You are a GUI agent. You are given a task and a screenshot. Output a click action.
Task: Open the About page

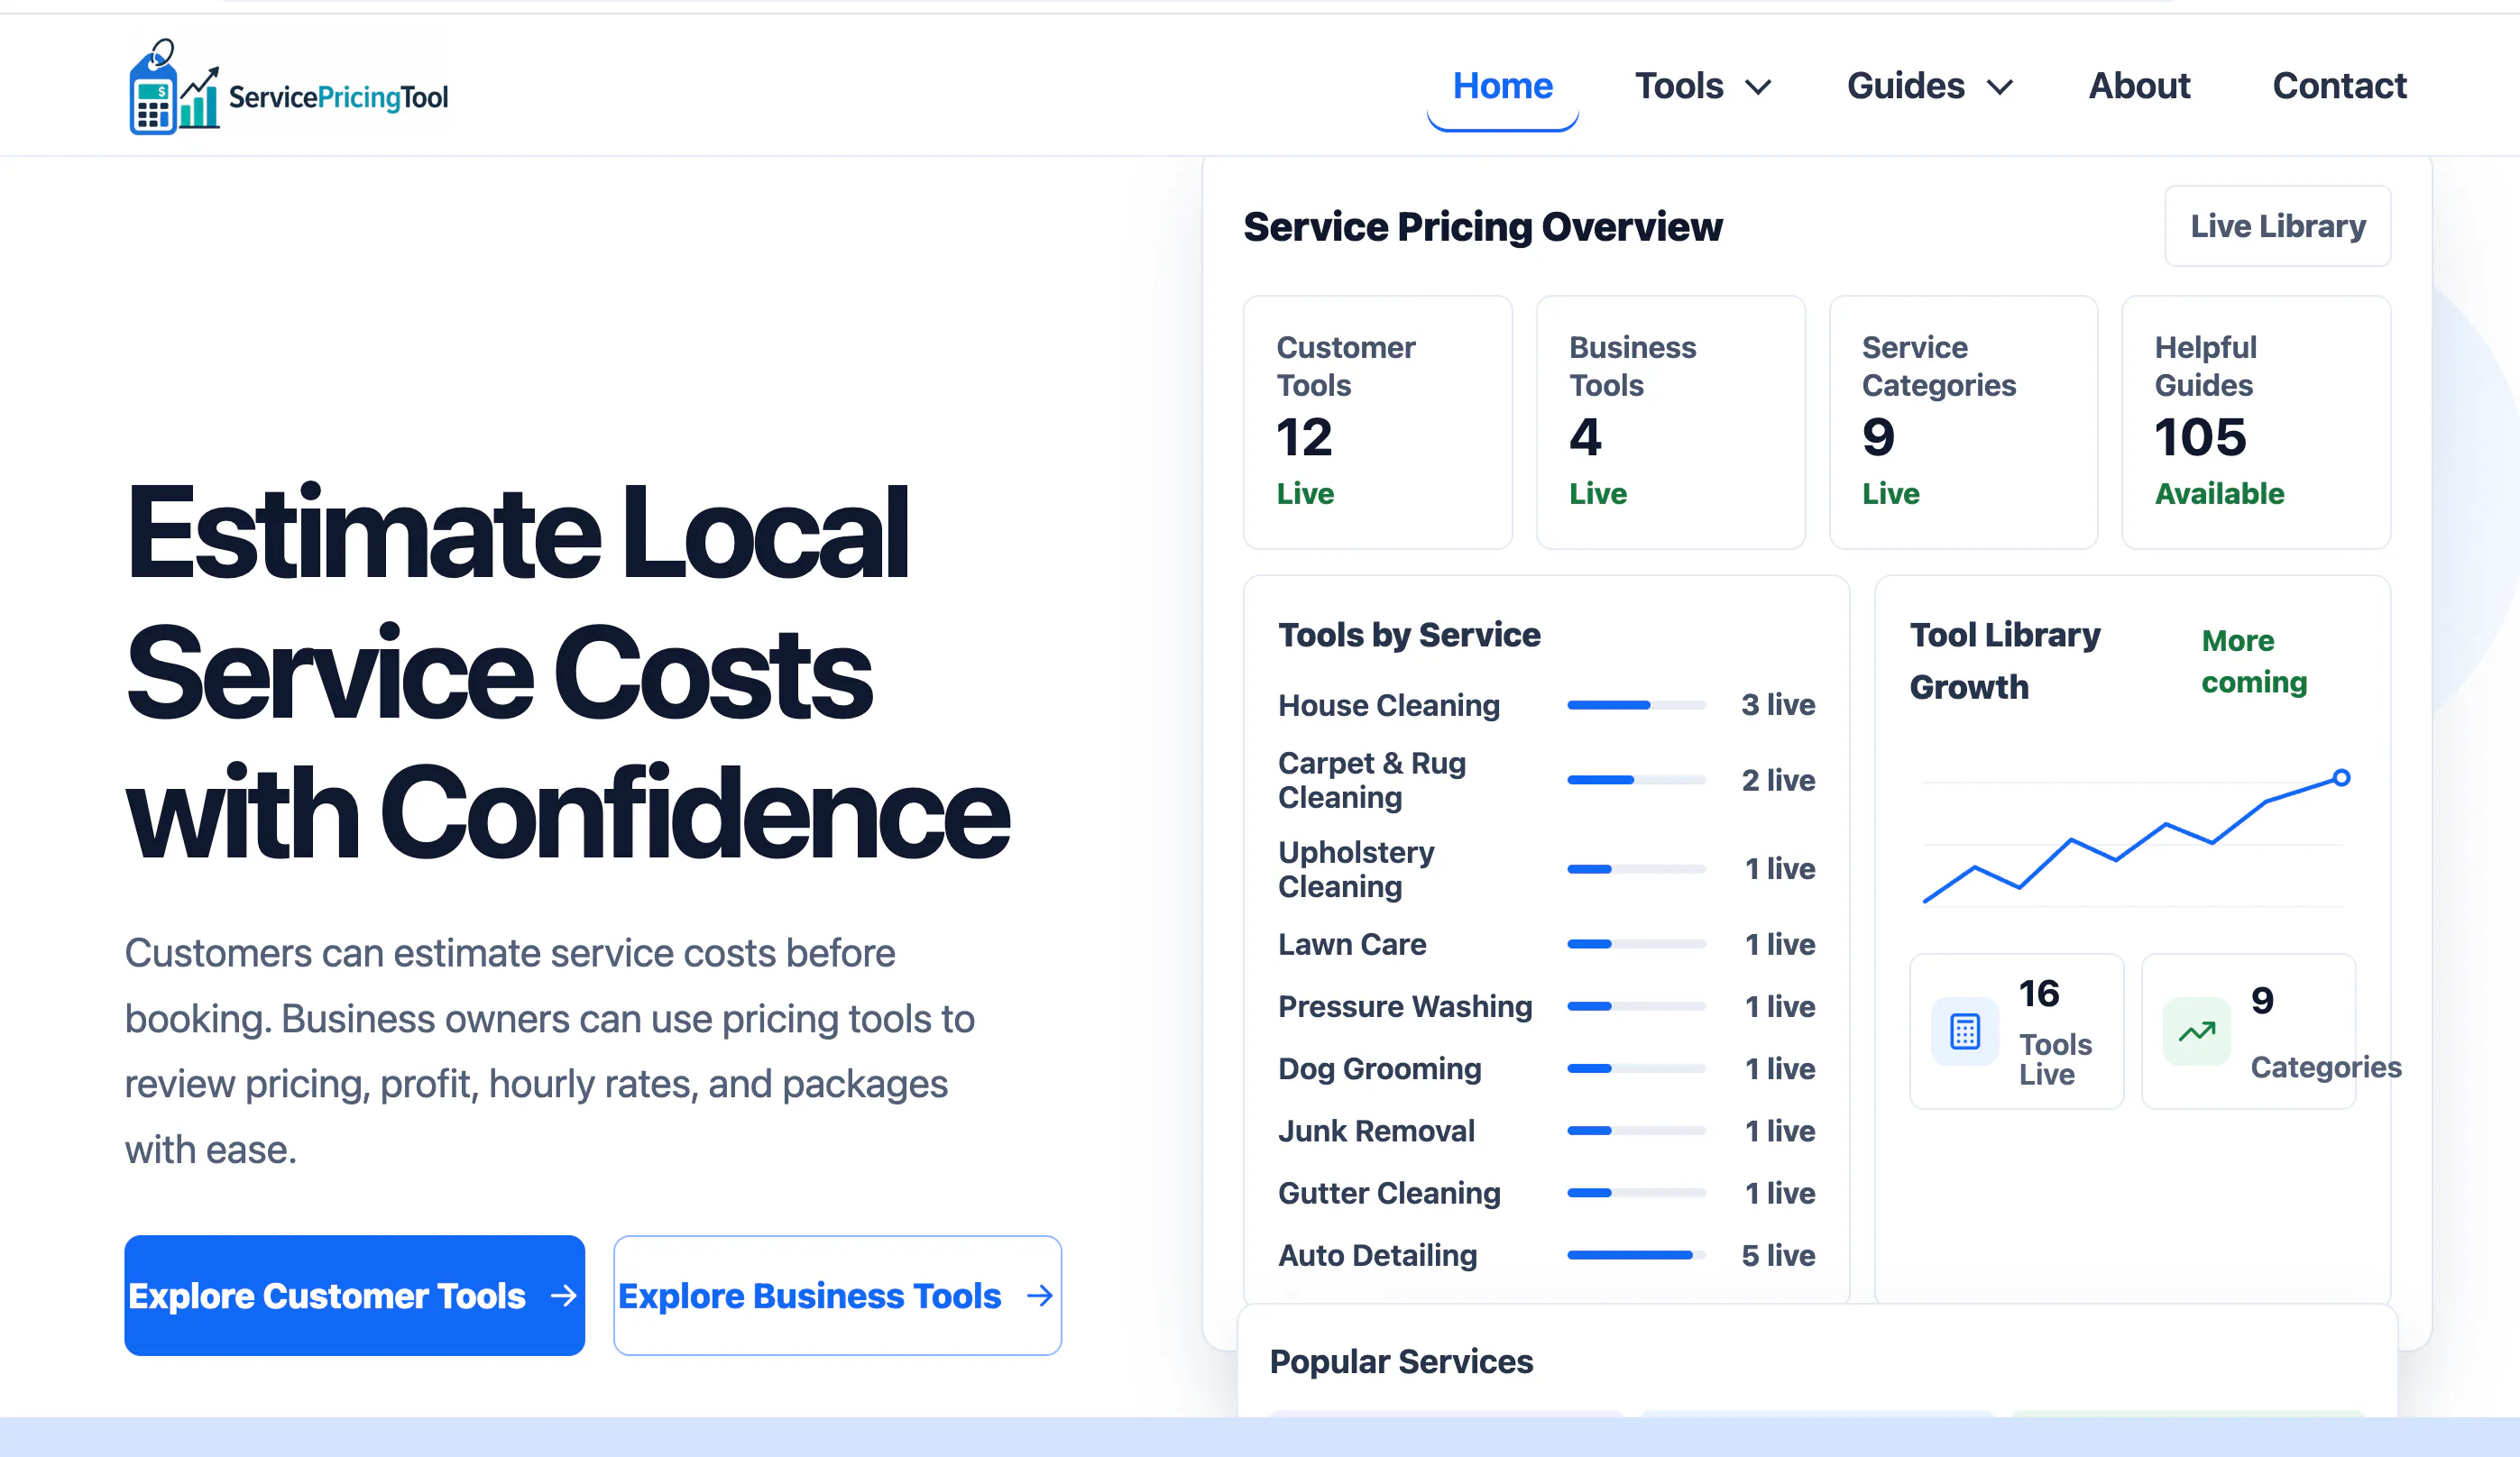tap(2139, 86)
